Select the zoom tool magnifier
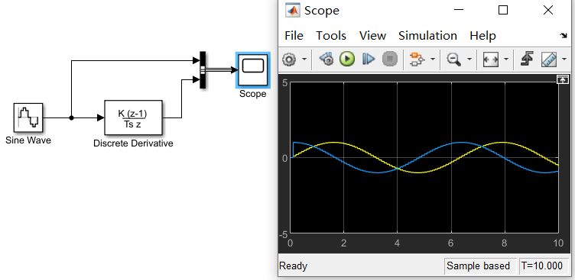 click(453, 59)
